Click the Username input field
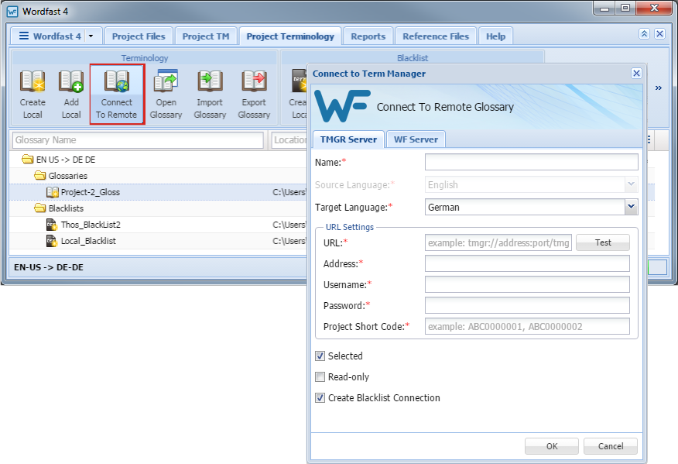Screen dimensions: 678x464 (x=527, y=284)
